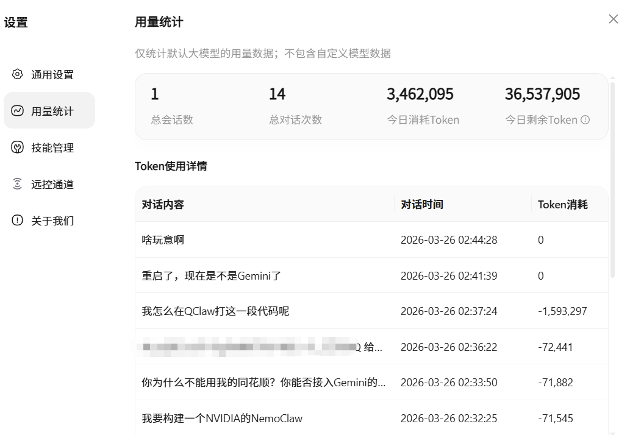Click the Token消耗 column header
The image size is (630, 435).
562,204
